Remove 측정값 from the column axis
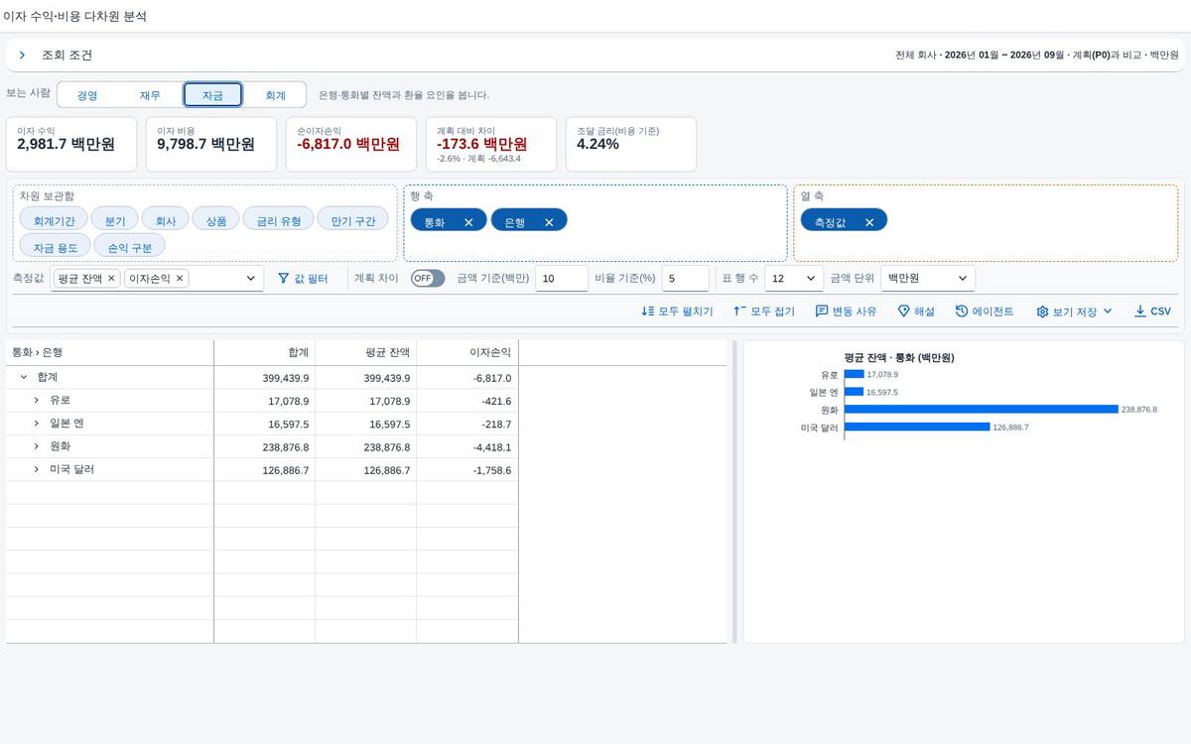 tap(869, 222)
